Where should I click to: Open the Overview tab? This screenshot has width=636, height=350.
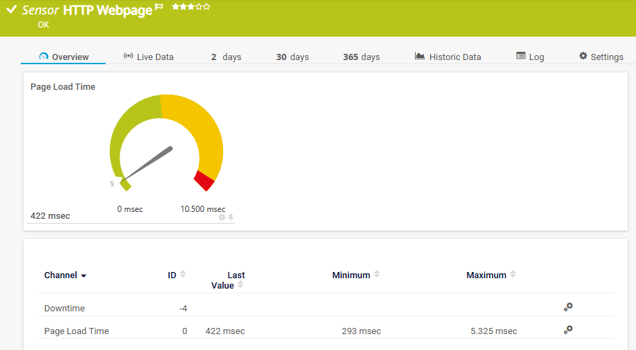[64, 57]
